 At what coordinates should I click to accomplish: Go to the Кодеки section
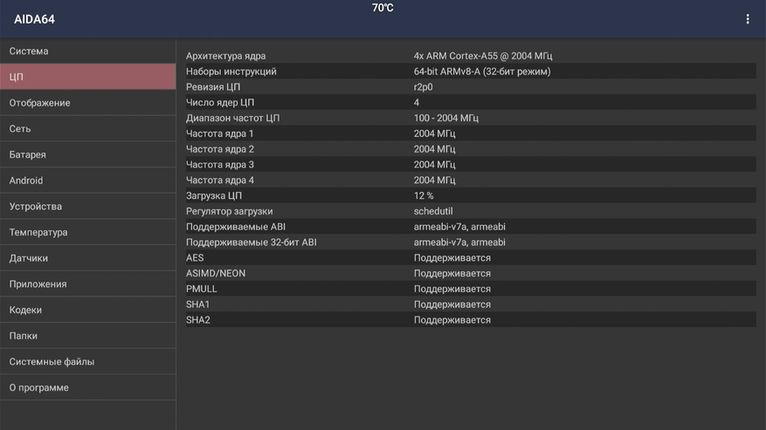[x=87, y=310]
